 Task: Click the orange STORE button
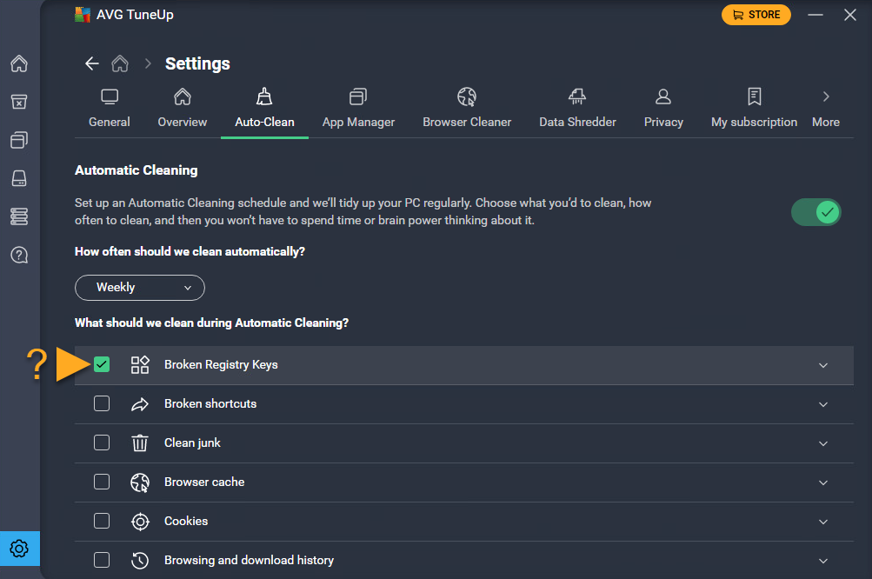click(x=756, y=15)
